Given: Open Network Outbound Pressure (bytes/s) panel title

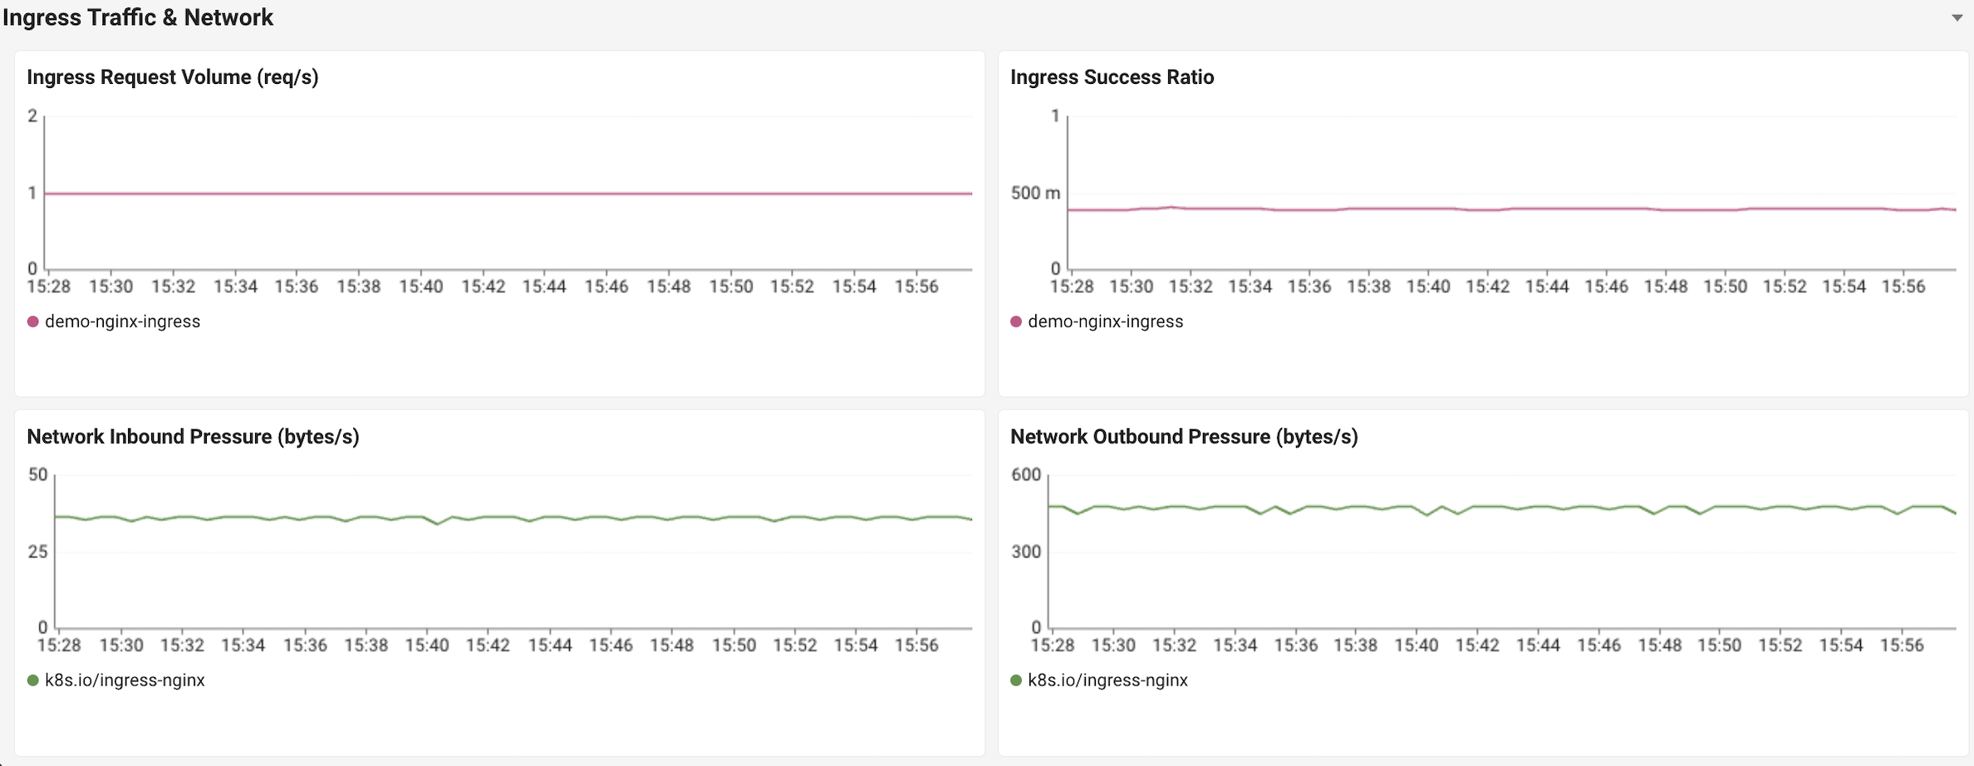Looking at the screenshot, I should (x=1184, y=437).
